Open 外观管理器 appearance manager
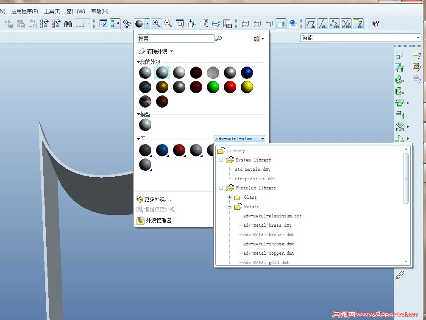426x320 pixels. point(157,220)
